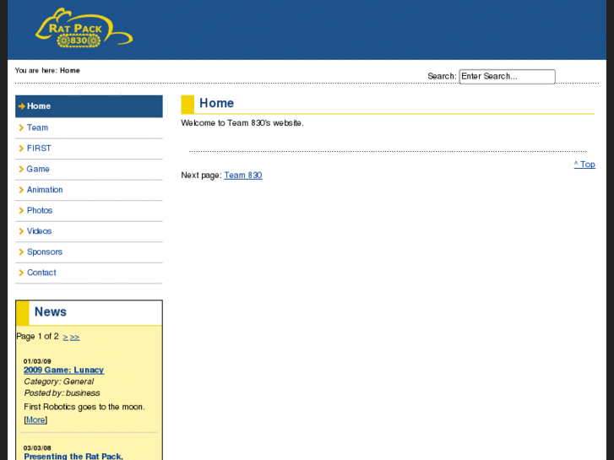Click the arrow icon beside Home menu
The width and height of the screenshot is (614, 460).
point(22,106)
